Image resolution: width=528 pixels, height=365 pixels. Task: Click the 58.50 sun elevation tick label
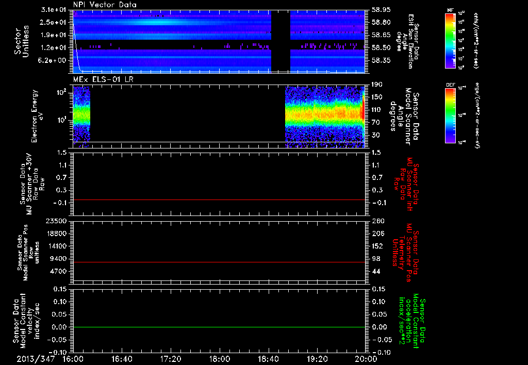381,48
